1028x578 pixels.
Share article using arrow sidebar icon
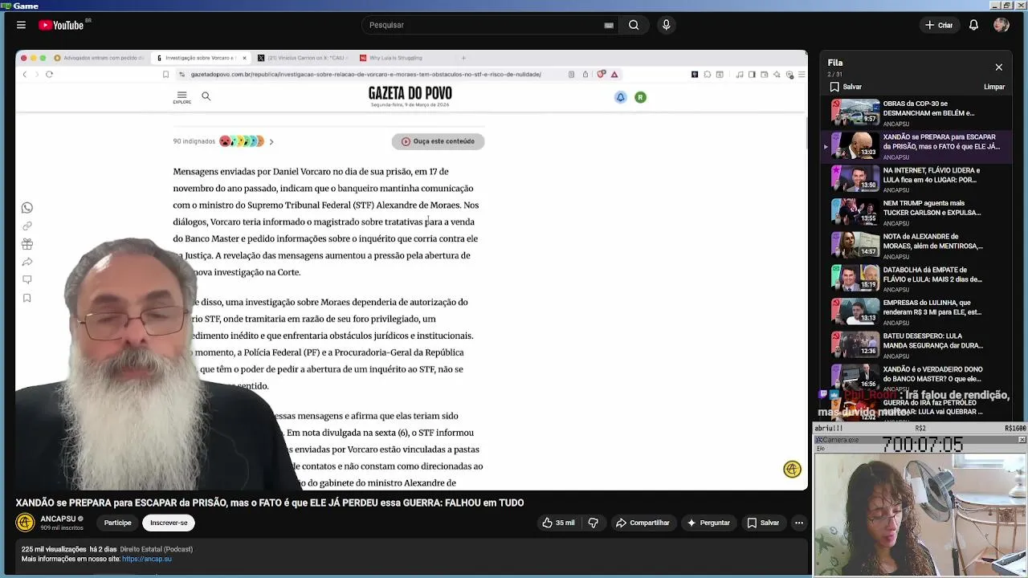click(x=27, y=262)
